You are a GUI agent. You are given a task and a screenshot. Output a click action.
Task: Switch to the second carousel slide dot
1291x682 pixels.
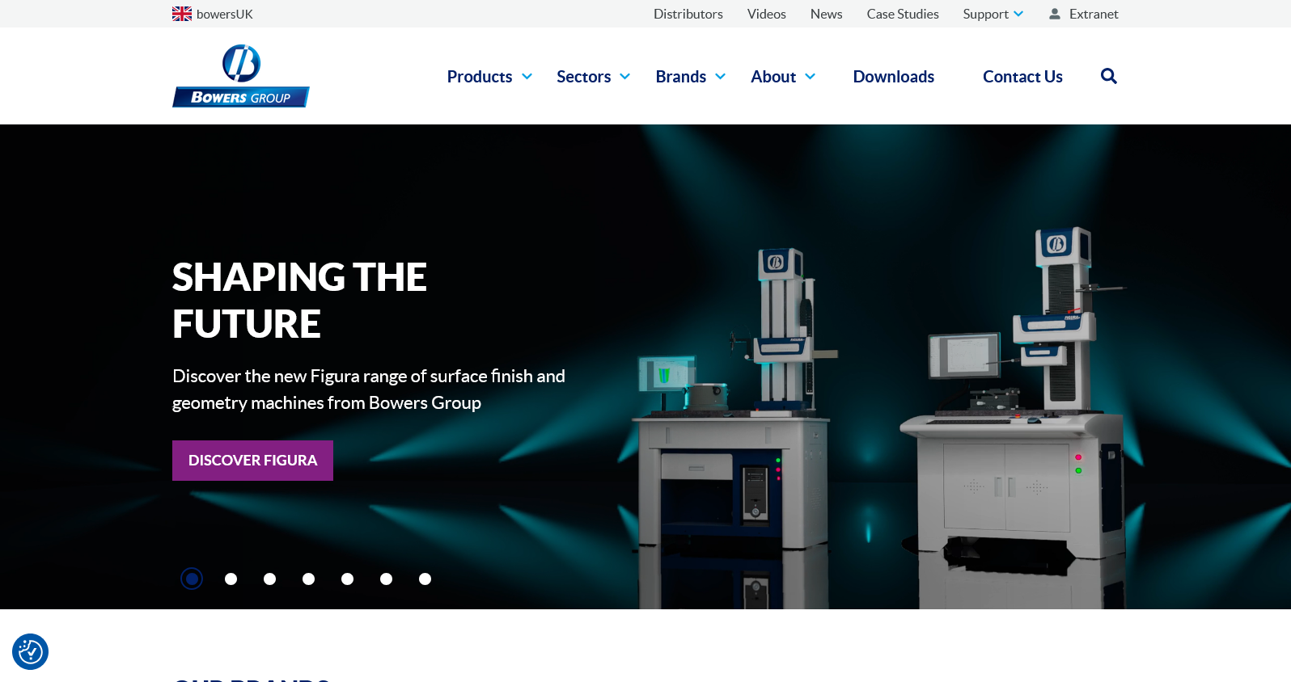coord(231,579)
